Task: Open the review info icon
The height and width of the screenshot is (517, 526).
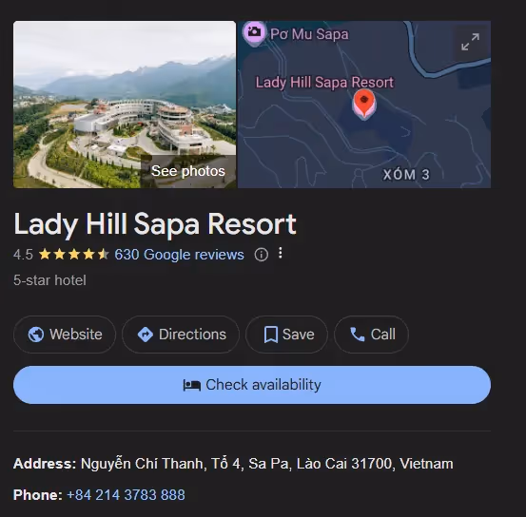Action: [x=262, y=255]
